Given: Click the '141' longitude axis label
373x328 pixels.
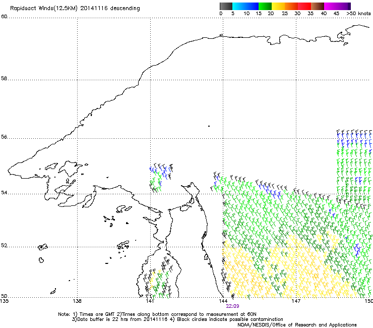Looking at the screenshot, I should click(x=150, y=301).
